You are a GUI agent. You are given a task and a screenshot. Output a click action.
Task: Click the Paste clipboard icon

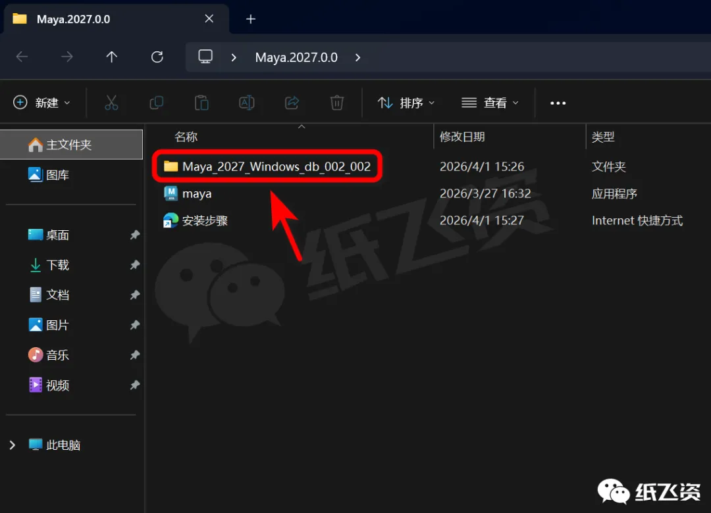[201, 103]
